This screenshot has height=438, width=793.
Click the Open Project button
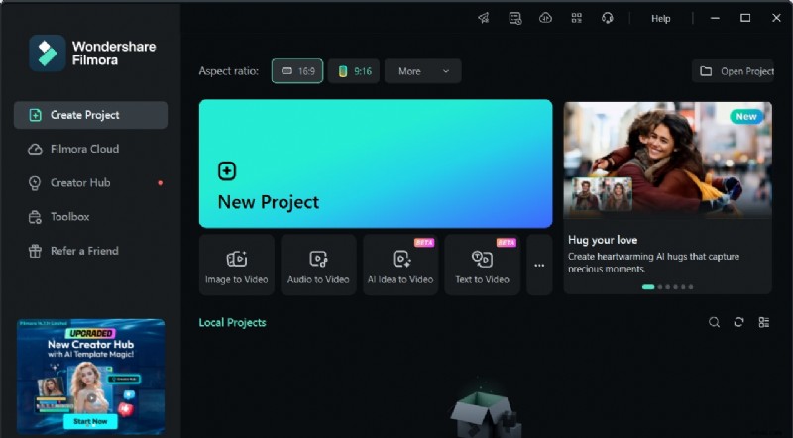point(736,71)
